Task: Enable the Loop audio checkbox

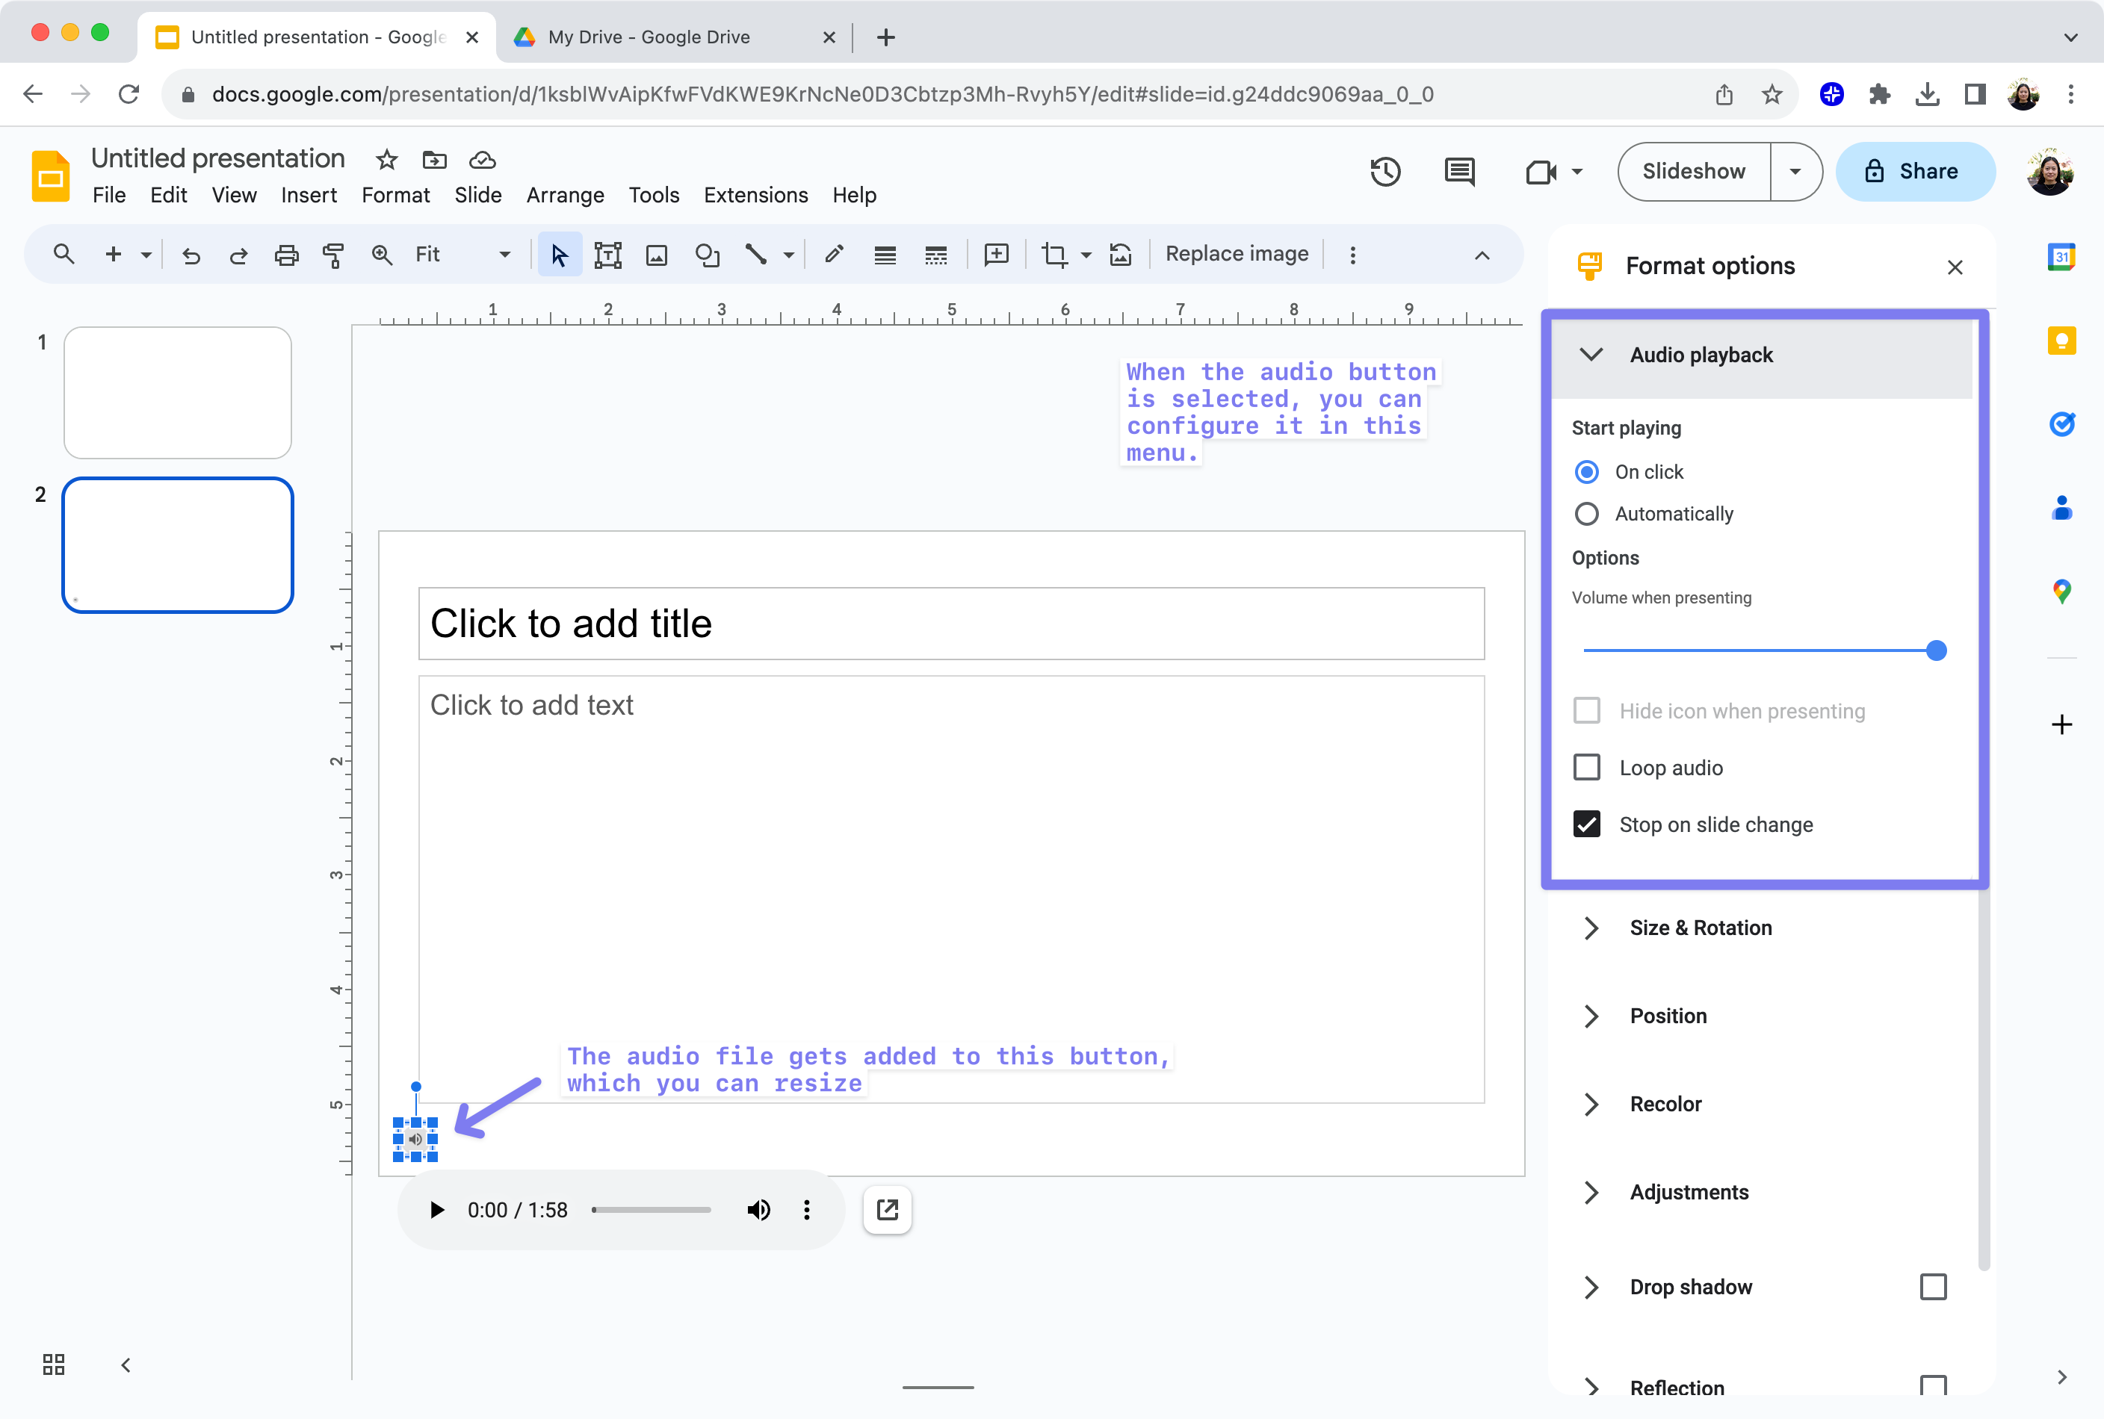Action: (1587, 768)
